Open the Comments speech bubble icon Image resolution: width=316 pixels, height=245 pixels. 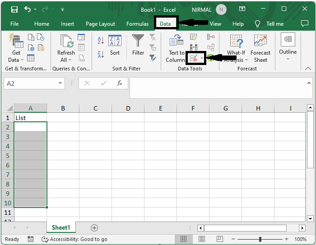(x=305, y=23)
